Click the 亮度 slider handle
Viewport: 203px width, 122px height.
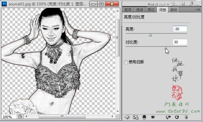pos(150,35)
